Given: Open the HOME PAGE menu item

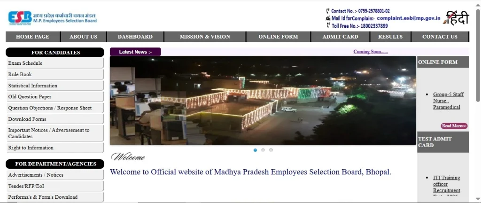Looking at the screenshot, I should [32, 37].
